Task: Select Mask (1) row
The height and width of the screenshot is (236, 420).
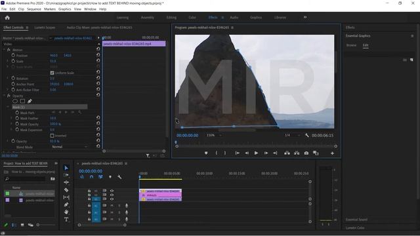Action: [50, 107]
